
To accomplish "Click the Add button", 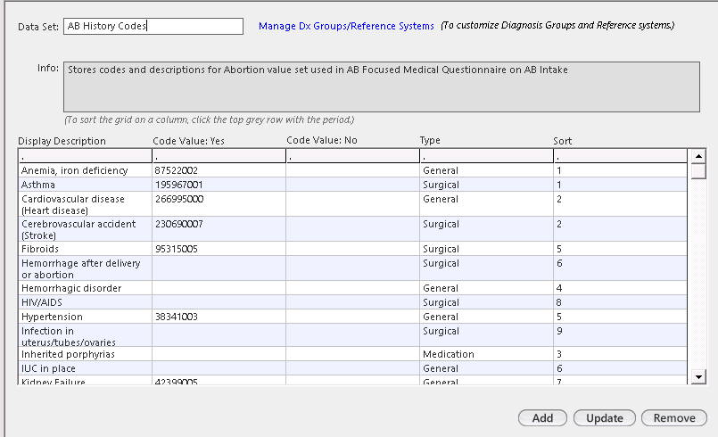I will (x=542, y=417).
